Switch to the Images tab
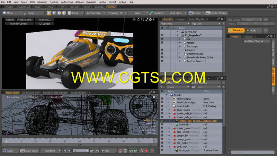 (180, 19)
